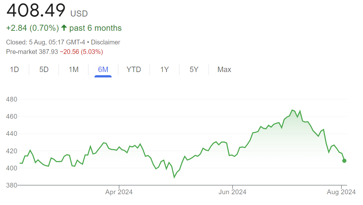Viewport: 363px width, 205px height.
Task: Click the green upward arrow icon
Action: (64, 28)
